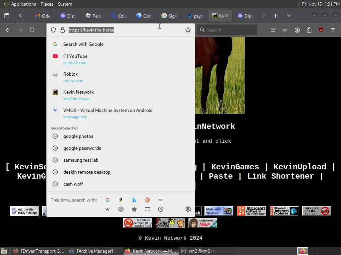This screenshot has height=255, width=341.
Task: Search this time with Google icon
Action: pos(108,200)
